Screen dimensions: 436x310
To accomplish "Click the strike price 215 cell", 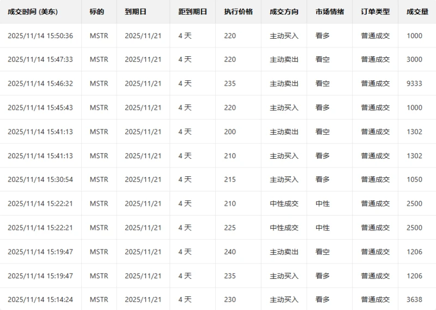I will (230, 180).
